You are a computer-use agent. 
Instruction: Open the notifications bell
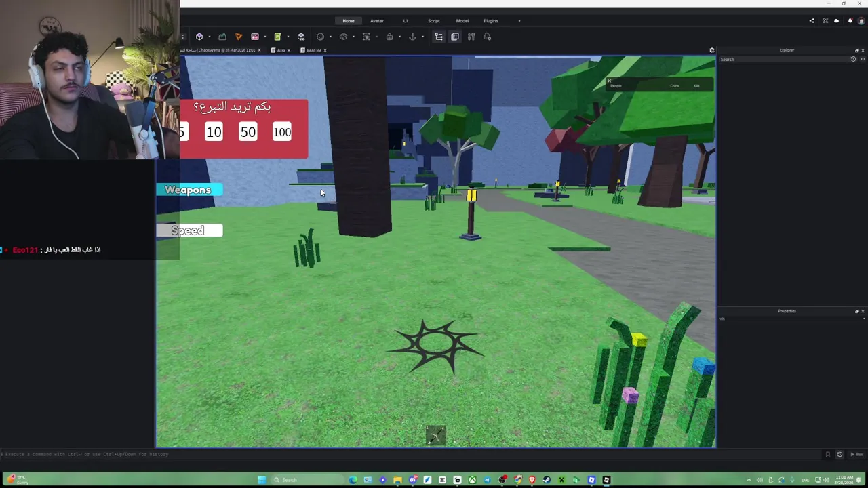coord(850,21)
